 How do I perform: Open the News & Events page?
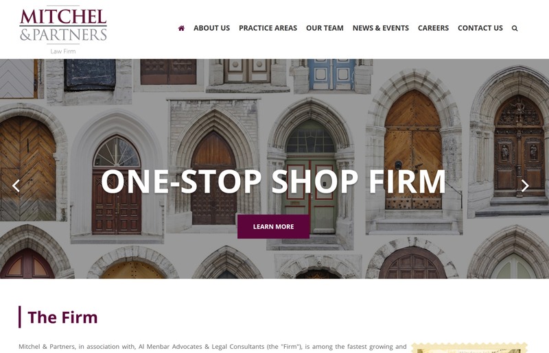click(381, 28)
